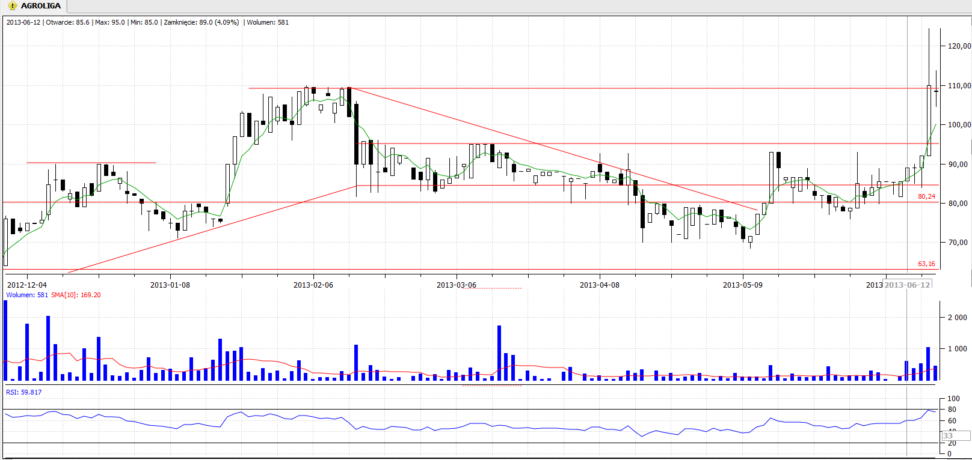Click the red 63,16 support level label
The image size is (972, 460).
coord(926,264)
